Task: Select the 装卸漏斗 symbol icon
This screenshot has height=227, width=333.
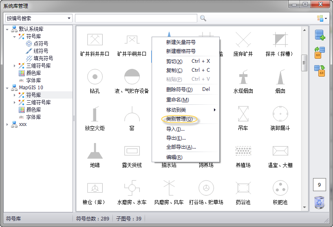Action: (280, 113)
